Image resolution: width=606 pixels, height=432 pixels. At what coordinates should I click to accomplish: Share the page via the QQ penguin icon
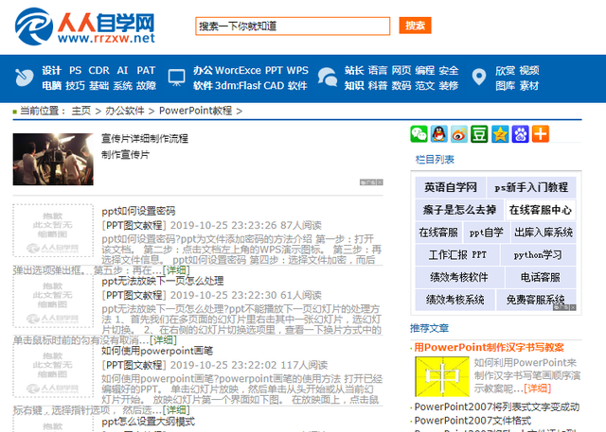(439, 134)
